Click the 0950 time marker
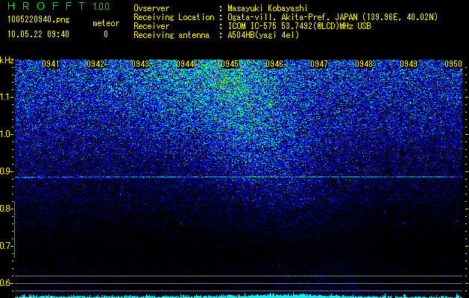The image size is (469, 298). pos(453,64)
